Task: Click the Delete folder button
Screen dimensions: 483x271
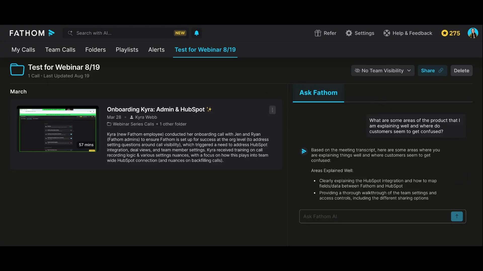Action: [x=461, y=71]
